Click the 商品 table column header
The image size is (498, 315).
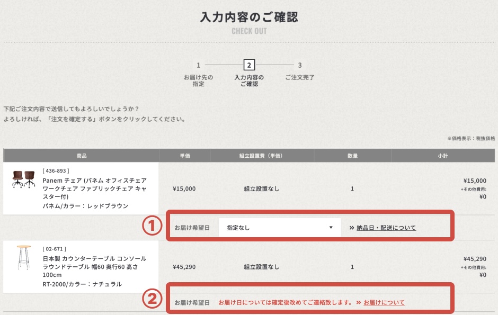click(x=81, y=155)
